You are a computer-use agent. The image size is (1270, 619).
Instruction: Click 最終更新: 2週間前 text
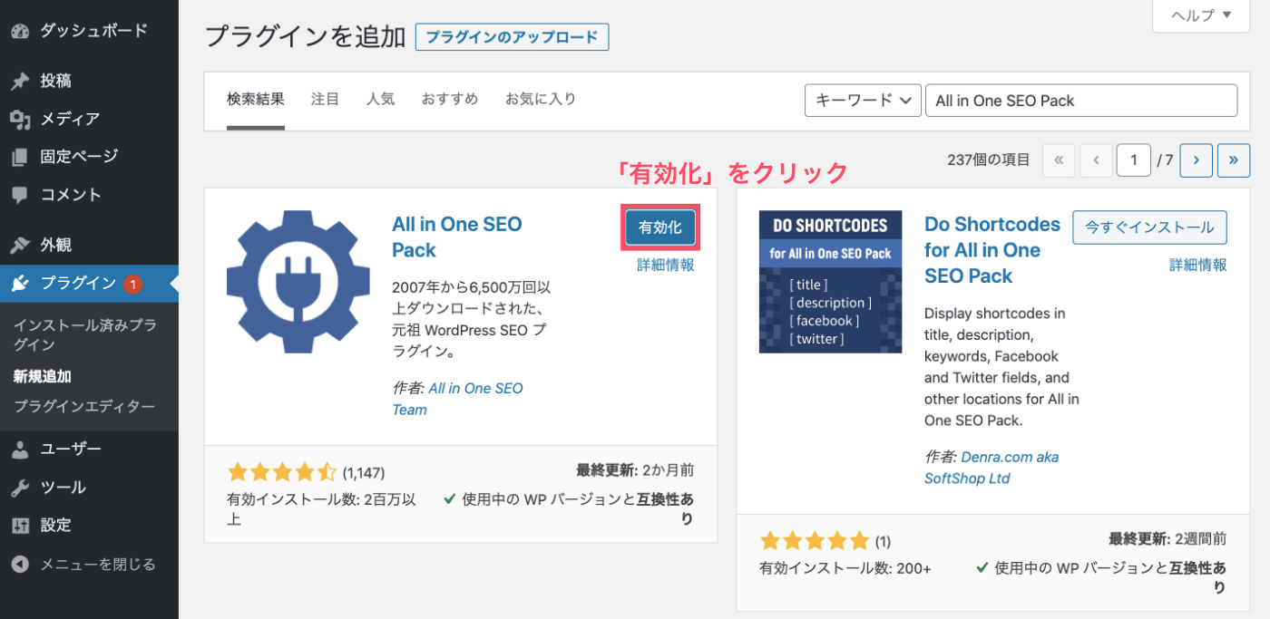[1167, 539]
